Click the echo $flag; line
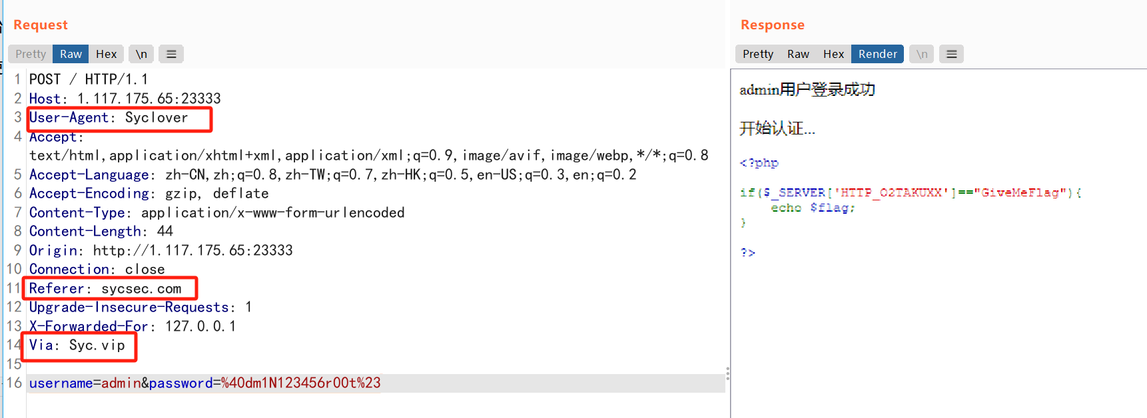 [813, 208]
